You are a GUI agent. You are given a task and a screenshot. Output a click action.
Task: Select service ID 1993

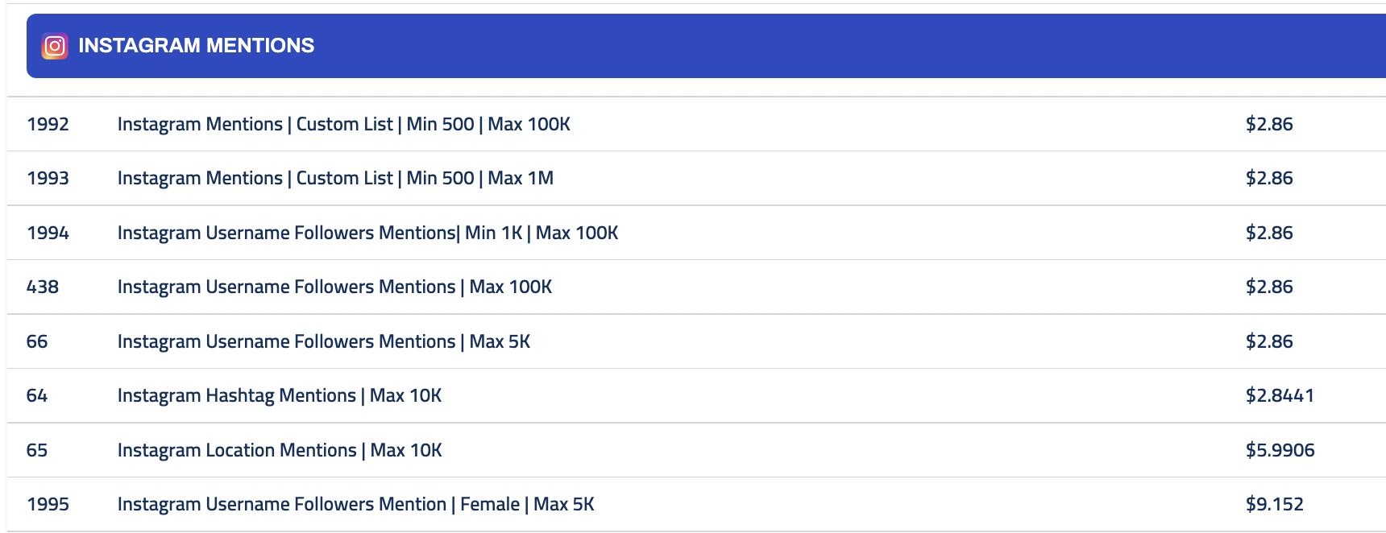pos(48,178)
